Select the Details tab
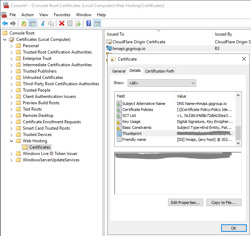The width and height of the screenshot is (251, 236). 135,70
